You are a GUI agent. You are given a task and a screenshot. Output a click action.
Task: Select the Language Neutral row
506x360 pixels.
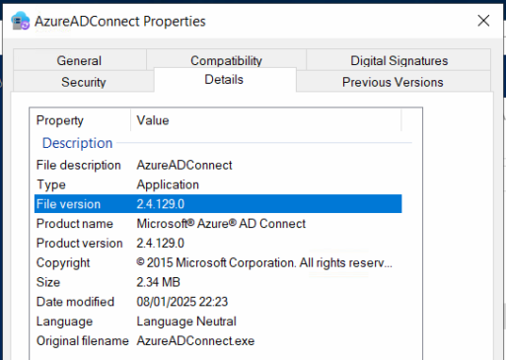pyautogui.click(x=218, y=322)
